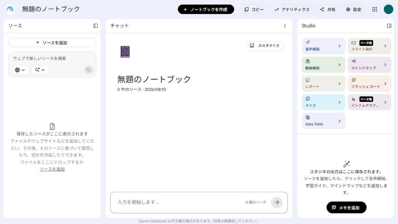This screenshot has width=398, height=224.
Task: Click the 0 件のソース date text
Action: tap(142, 89)
